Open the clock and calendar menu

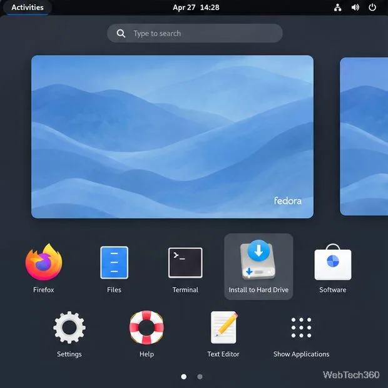click(196, 8)
